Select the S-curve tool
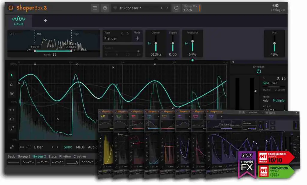307x185 pixels. (x=12, y=128)
